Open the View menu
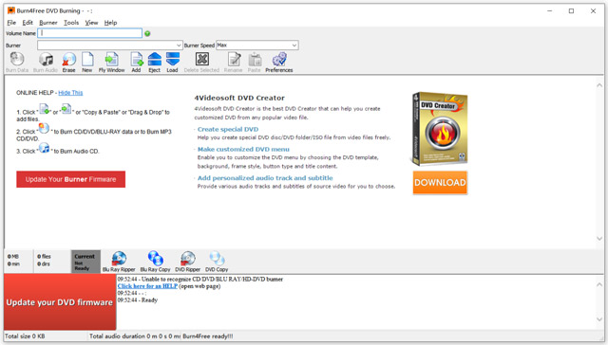The height and width of the screenshot is (345, 608). click(91, 23)
